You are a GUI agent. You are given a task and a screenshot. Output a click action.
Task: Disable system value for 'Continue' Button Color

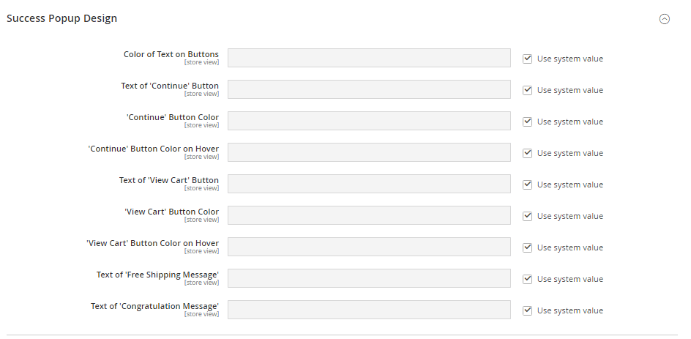pyautogui.click(x=527, y=122)
